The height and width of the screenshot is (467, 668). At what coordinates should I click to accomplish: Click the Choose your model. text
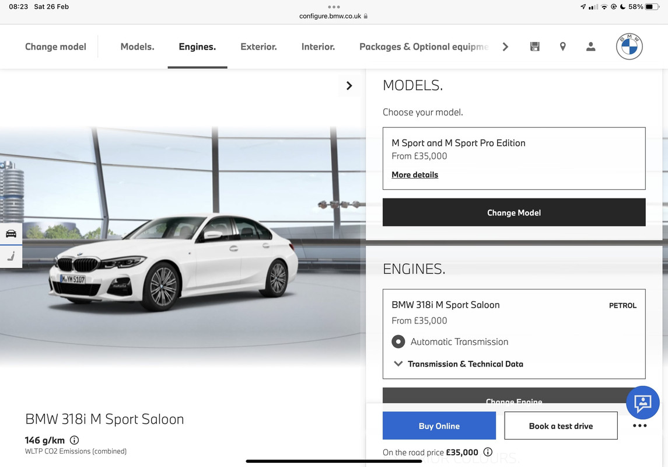(x=422, y=112)
